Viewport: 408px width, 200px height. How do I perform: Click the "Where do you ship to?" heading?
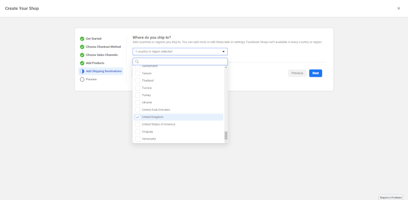[152, 37]
